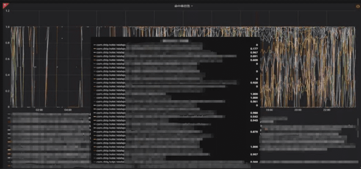
Task: Click series marker for row valued 0.928
Action: point(94,83)
